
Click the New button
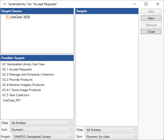pyautogui.click(x=151, y=18)
